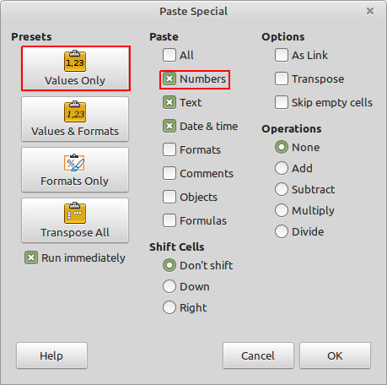
Task: Apply the Transpose All preset
Action: pyautogui.click(x=75, y=220)
